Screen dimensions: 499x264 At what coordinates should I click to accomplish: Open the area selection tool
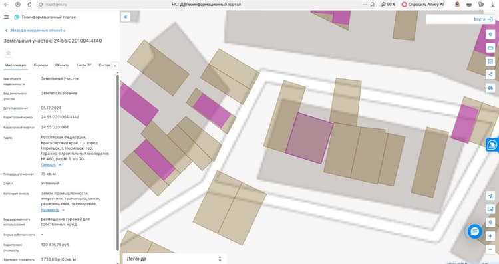pos(490,61)
